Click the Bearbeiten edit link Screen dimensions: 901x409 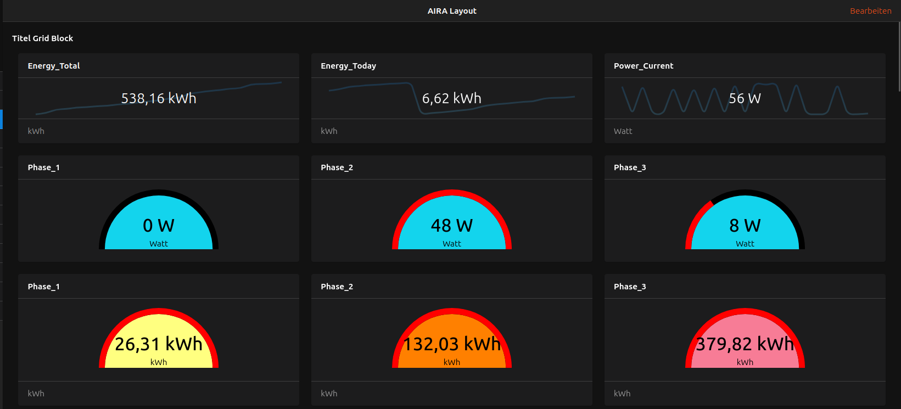870,11
